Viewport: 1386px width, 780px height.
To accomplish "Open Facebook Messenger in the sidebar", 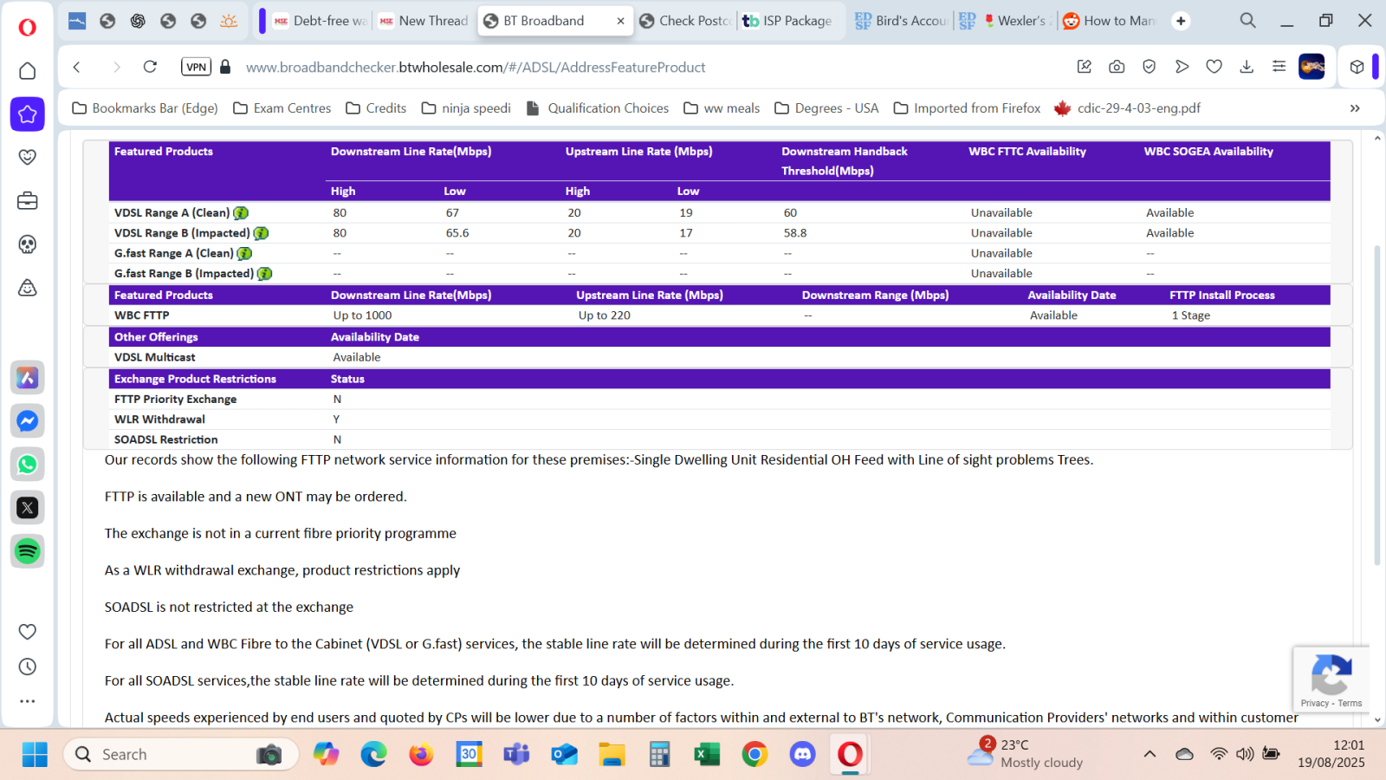I will click(28, 421).
